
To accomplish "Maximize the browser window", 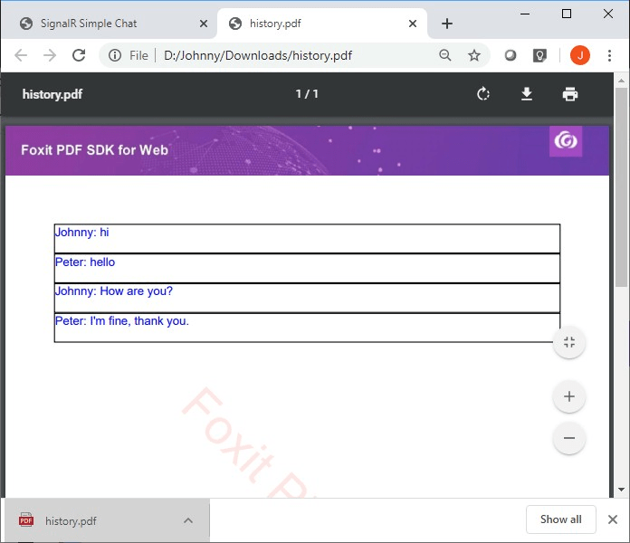I will coord(567,14).
